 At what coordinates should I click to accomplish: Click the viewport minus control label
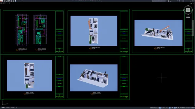click(1, 3)
